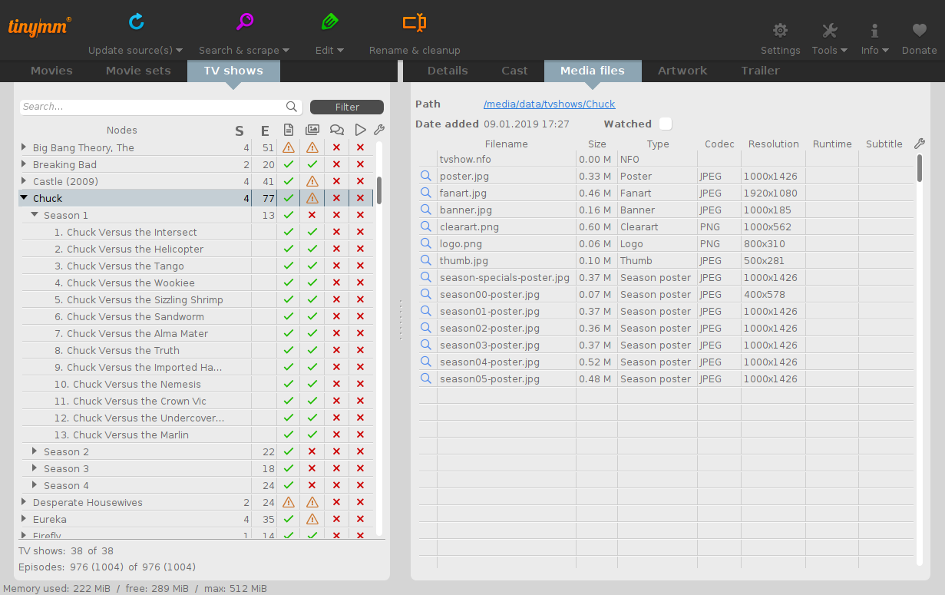
Task: Click the artwork warning icon for Castle (2009)
Action: (312, 181)
